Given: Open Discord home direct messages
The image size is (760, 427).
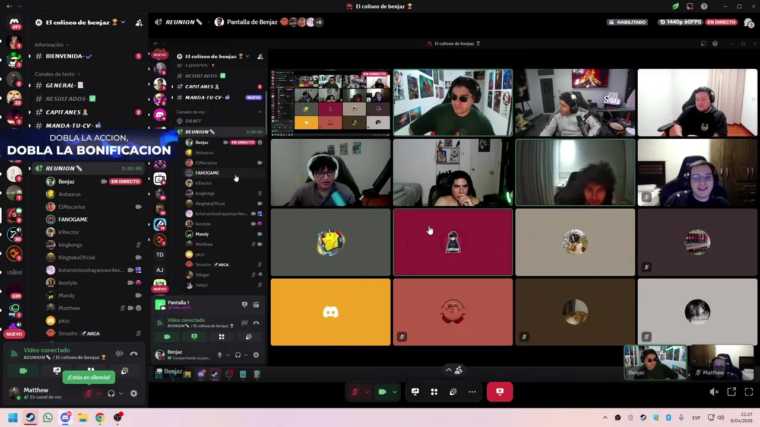Looking at the screenshot, I should (14, 23).
